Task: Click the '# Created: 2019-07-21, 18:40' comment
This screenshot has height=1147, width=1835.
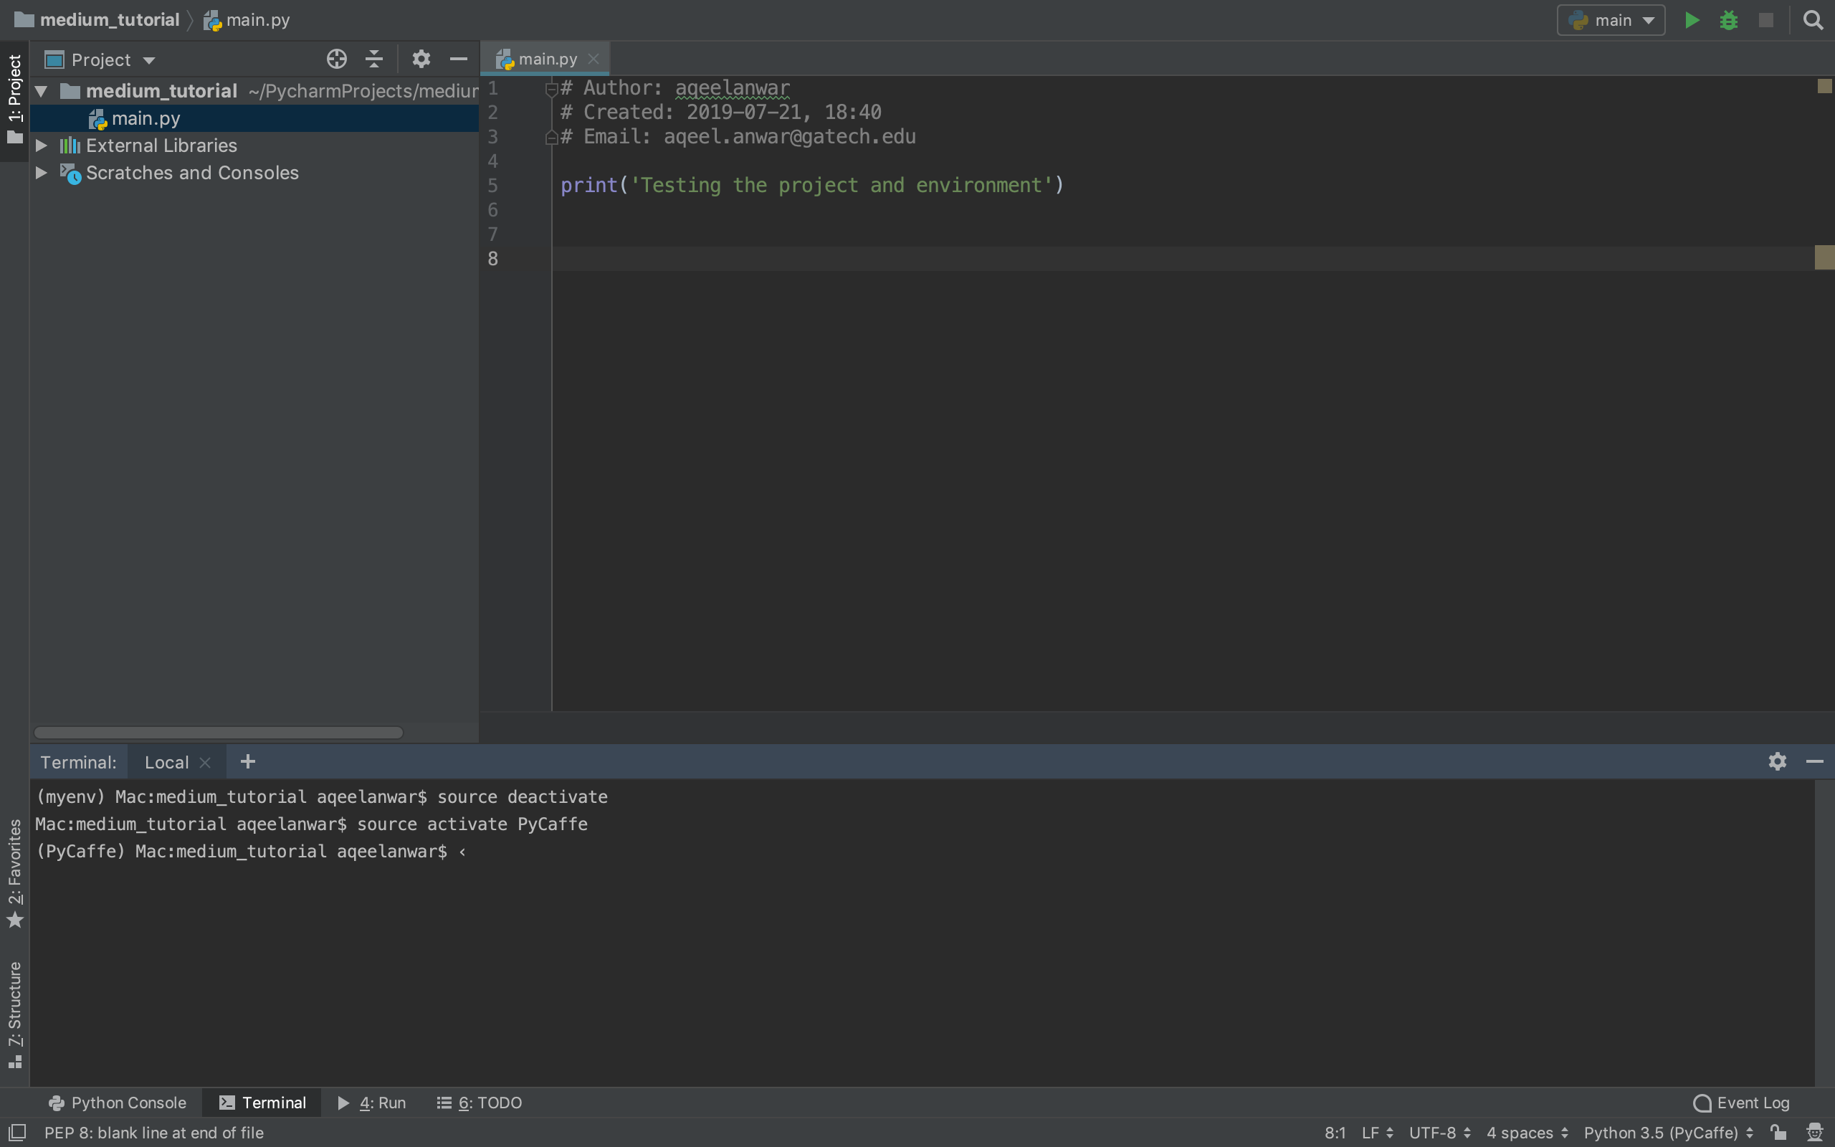Action: 720,113
